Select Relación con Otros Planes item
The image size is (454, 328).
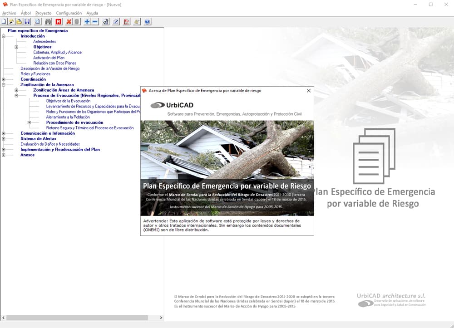pos(55,63)
